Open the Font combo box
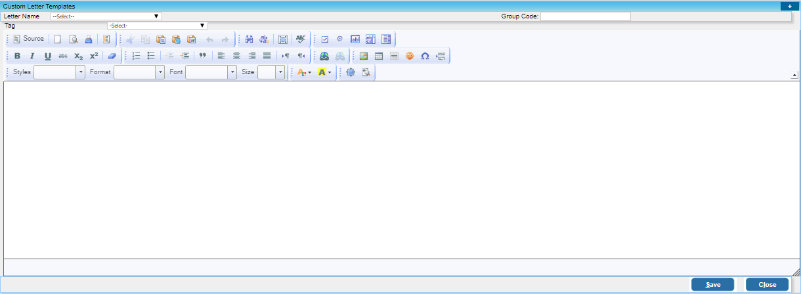 [211, 73]
